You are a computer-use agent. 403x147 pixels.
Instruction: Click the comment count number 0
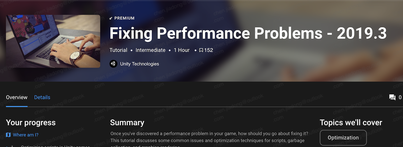(x=400, y=97)
